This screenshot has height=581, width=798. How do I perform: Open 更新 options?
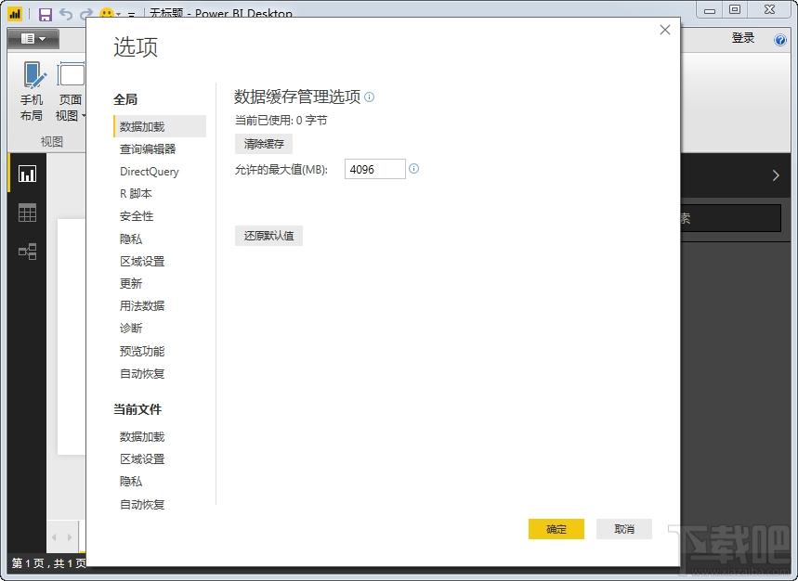pos(131,283)
